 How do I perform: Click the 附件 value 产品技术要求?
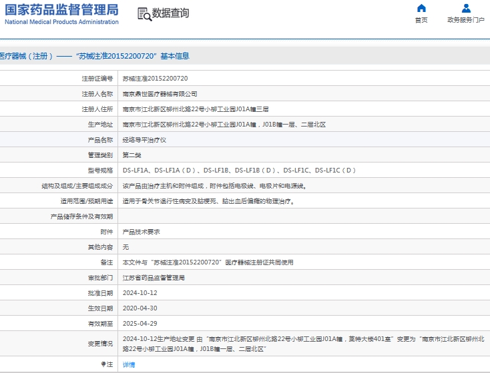point(141,232)
